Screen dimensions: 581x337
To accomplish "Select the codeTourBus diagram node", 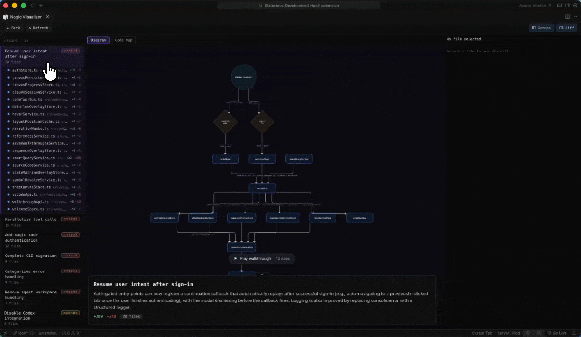I will click(x=360, y=218).
